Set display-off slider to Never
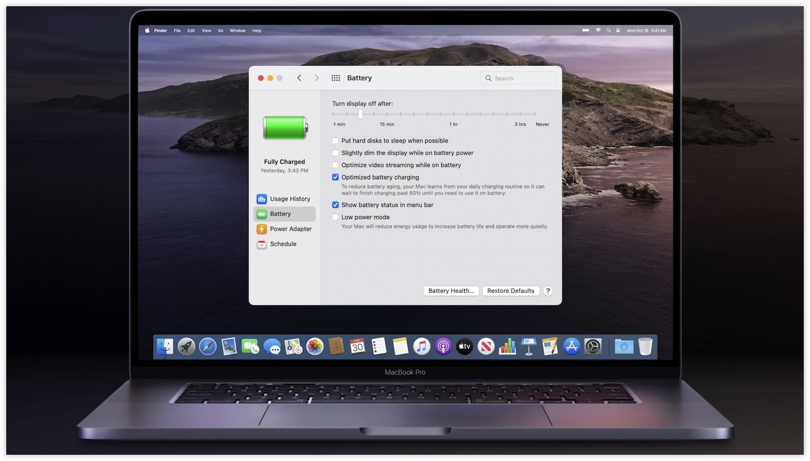Viewport: 810px width, 461px height. click(x=535, y=114)
